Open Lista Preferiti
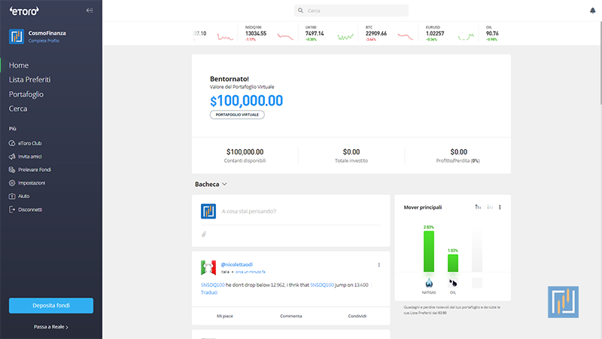 point(29,80)
